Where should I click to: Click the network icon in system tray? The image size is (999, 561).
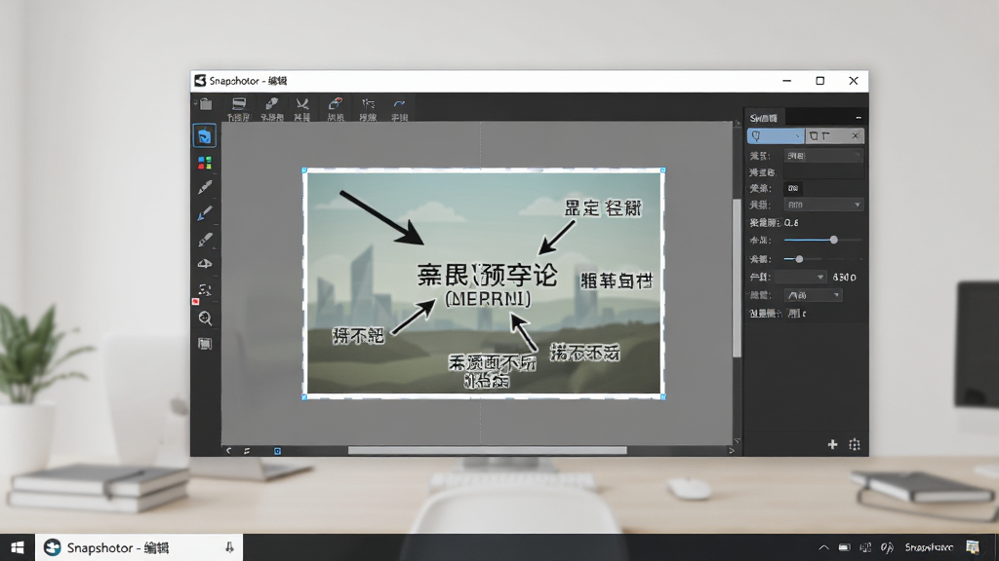pos(864,547)
